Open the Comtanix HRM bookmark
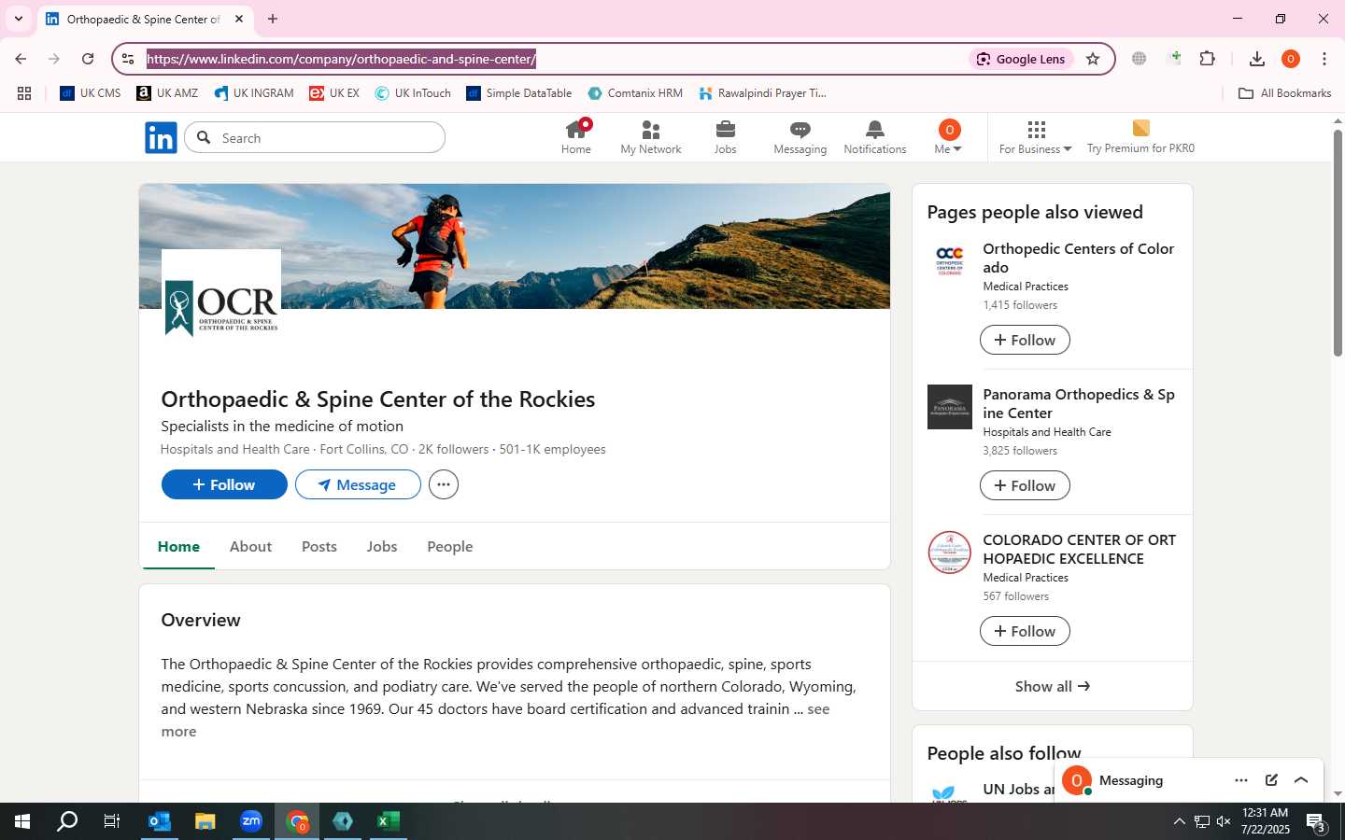1345x840 pixels. tap(635, 93)
